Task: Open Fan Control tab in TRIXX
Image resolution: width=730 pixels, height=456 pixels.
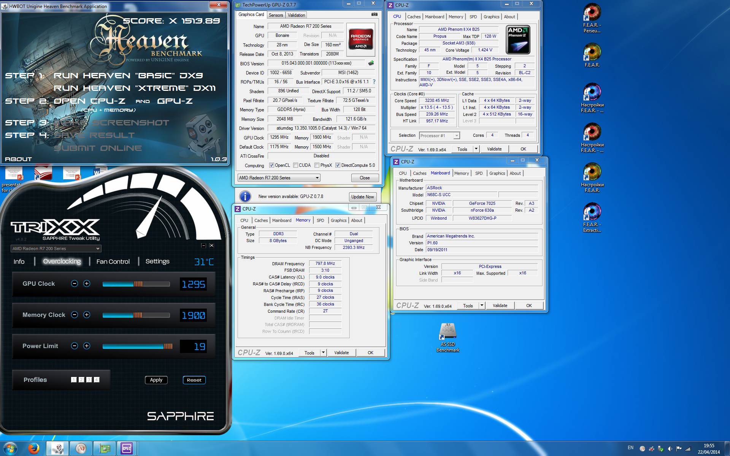Action: 113,261
